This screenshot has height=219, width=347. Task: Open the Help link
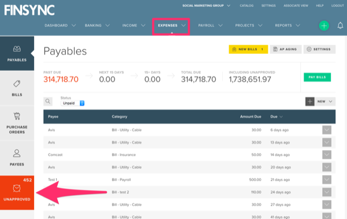(x=320, y=6)
